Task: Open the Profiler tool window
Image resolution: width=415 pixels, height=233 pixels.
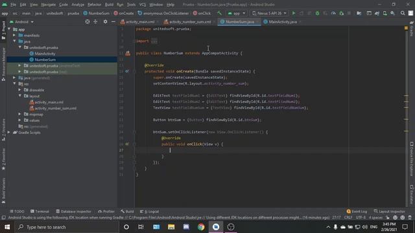Action: point(106,212)
